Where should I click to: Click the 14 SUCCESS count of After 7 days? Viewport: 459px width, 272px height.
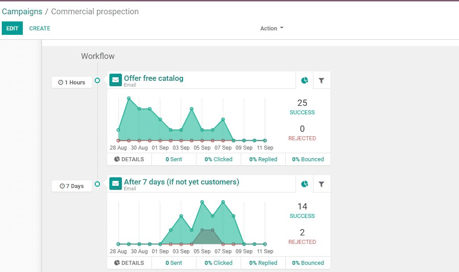click(x=302, y=210)
